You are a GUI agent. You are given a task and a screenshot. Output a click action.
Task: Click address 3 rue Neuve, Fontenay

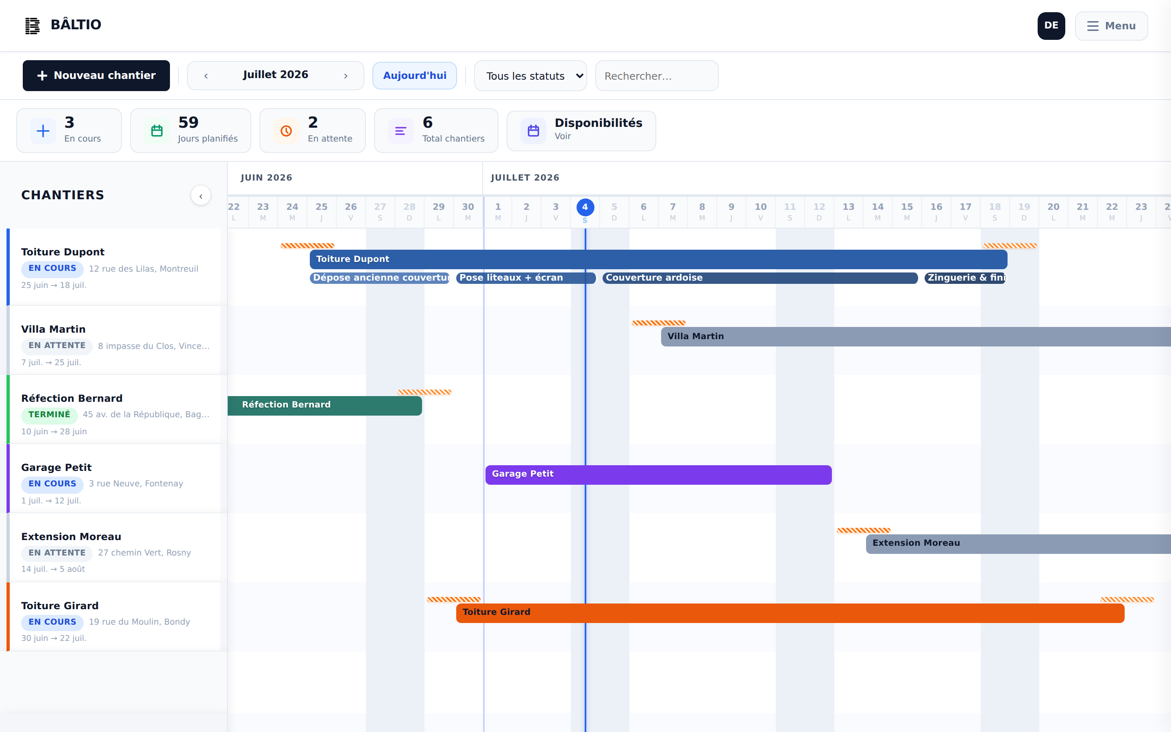(x=136, y=484)
